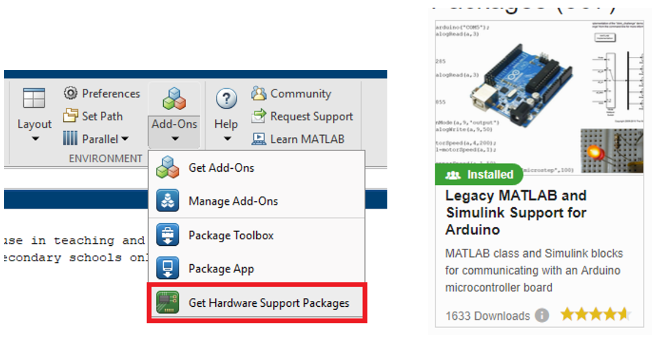Viewport: 656px width, 337px height.
Task: Choose Package App from the menu
Action: tap(256, 268)
